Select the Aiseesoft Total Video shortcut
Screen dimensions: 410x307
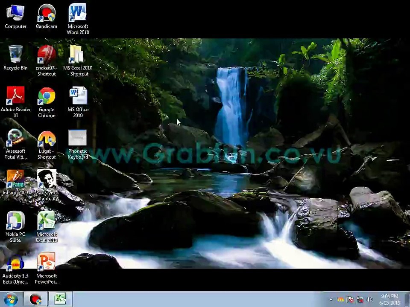point(15,144)
